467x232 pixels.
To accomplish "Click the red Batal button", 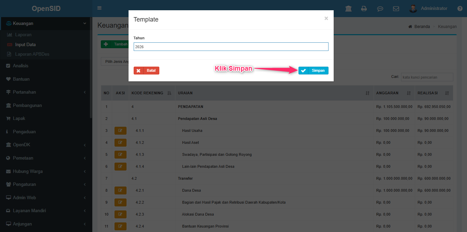I will 146,70.
